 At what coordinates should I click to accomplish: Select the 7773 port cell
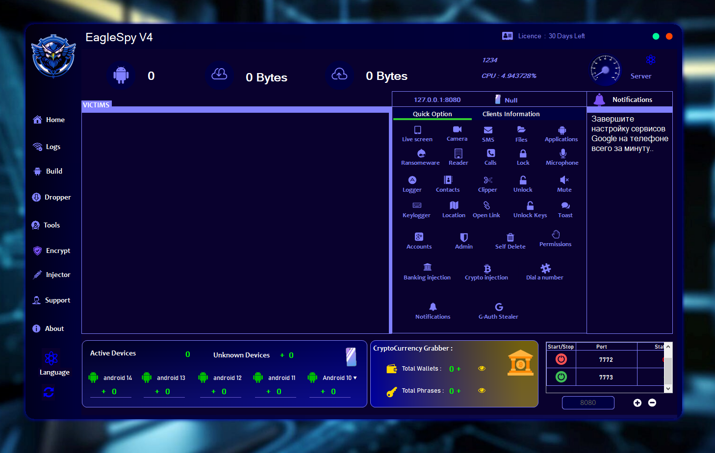point(606,377)
